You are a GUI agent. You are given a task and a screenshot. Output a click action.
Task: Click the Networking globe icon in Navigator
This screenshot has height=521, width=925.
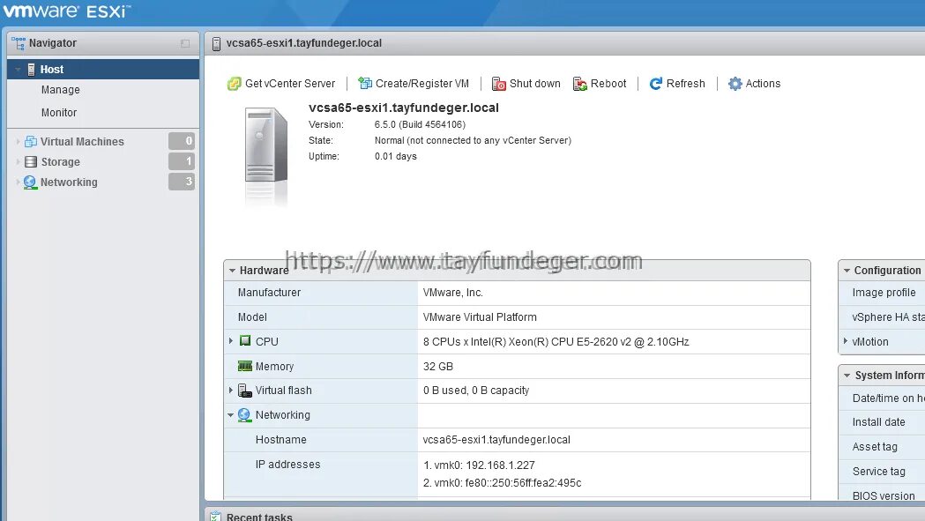click(30, 182)
